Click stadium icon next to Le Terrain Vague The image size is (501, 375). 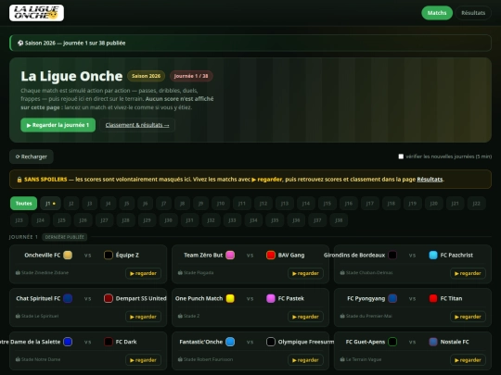point(342,359)
